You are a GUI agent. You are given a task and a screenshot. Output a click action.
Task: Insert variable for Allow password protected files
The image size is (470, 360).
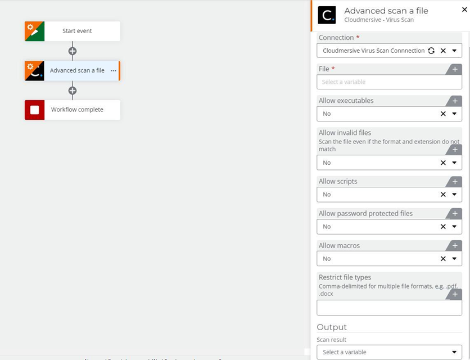tap(454, 214)
